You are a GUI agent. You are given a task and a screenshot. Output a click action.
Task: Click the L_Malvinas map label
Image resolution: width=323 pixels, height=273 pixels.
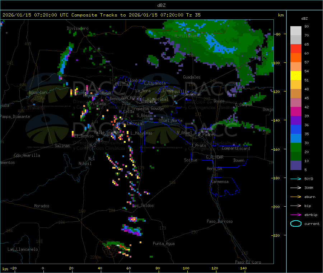coord(141,133)
